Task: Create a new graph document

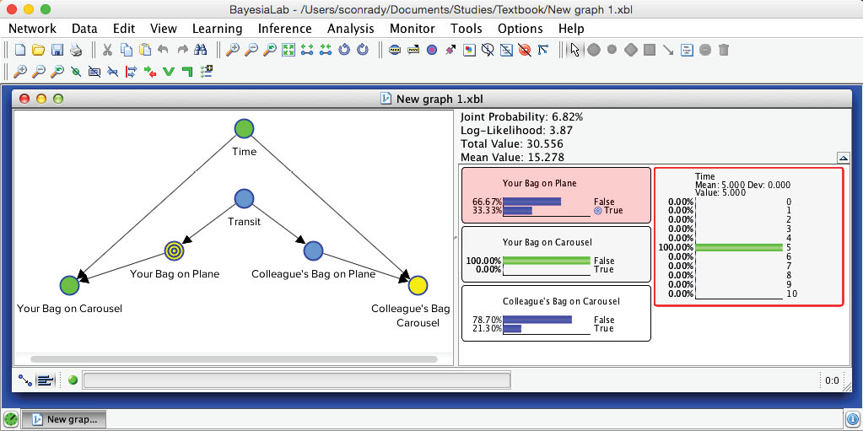Action: pyautogui.click(x=19, y=50)
